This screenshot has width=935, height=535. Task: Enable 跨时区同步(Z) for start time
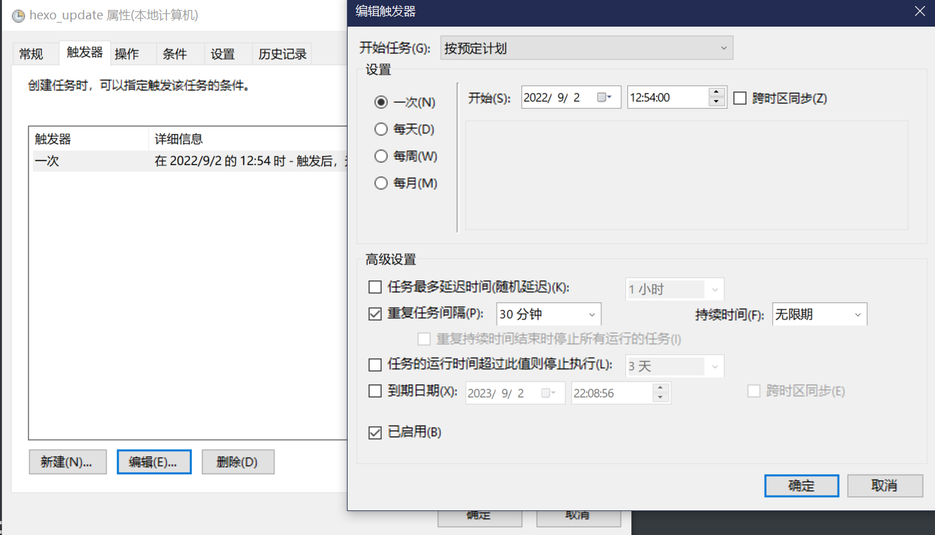pyautogui.click(x=739, y=98)
